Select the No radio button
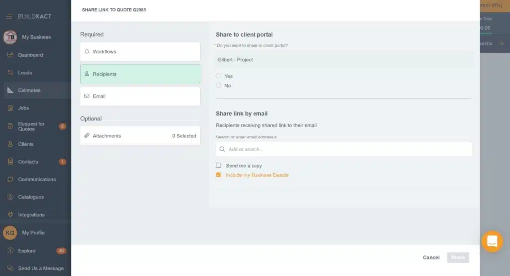This screenshot has width=510, height=276. 218,86
